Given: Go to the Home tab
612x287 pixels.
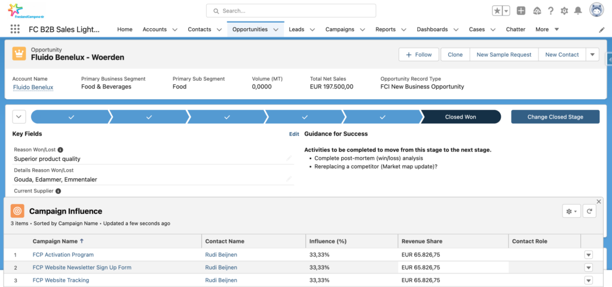Looking at the screenshot, I should click(125, 29).
